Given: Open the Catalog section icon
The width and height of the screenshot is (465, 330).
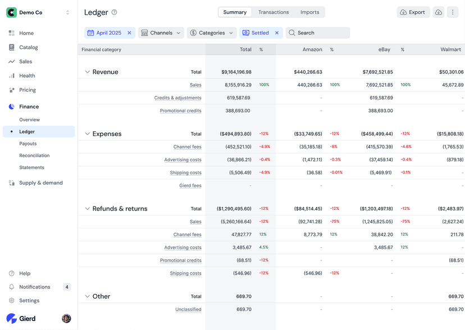Looking at the screenshot, I should [x=12, y=47].
